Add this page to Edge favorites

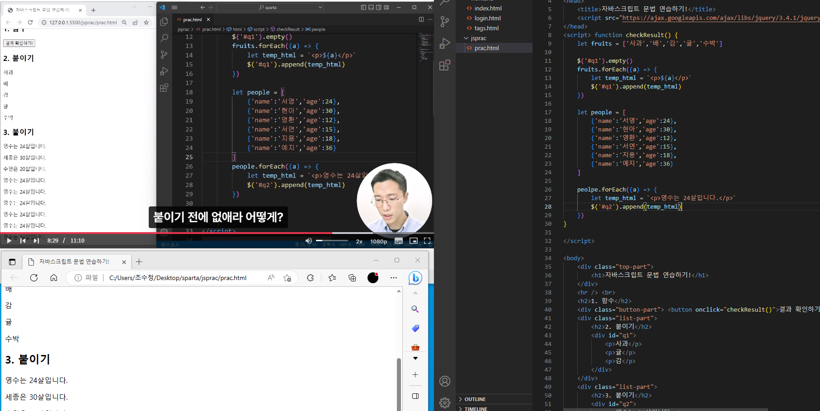(x=287, y=278)
